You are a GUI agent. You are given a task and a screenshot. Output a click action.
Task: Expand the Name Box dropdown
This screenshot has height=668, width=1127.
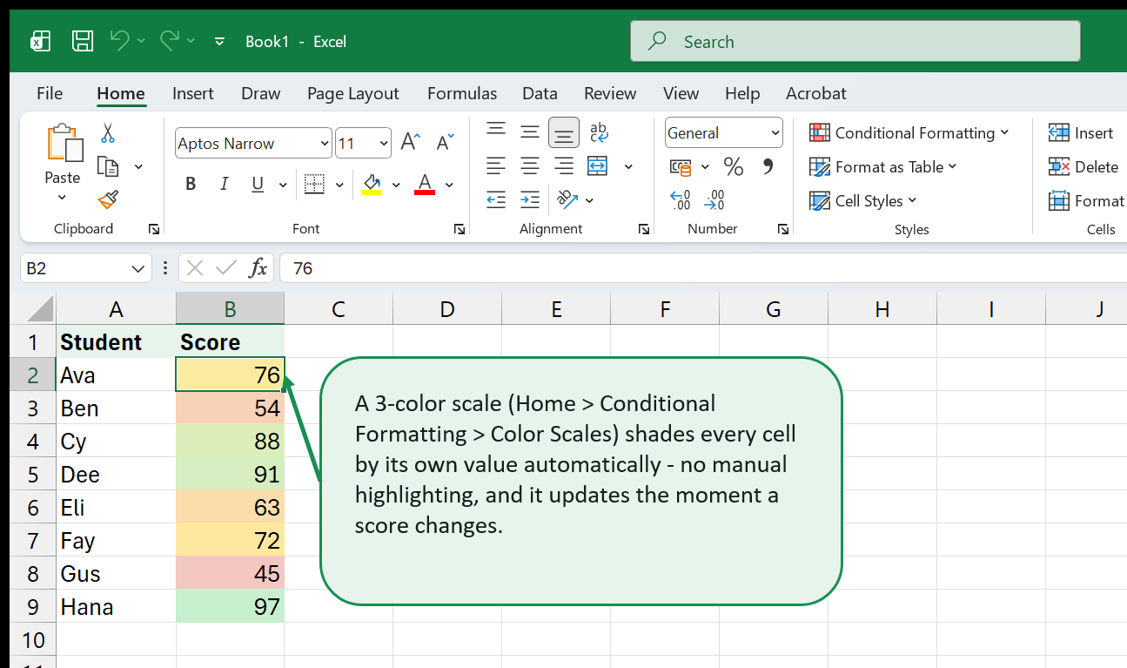pyautogui.click(x=138, y=268)
